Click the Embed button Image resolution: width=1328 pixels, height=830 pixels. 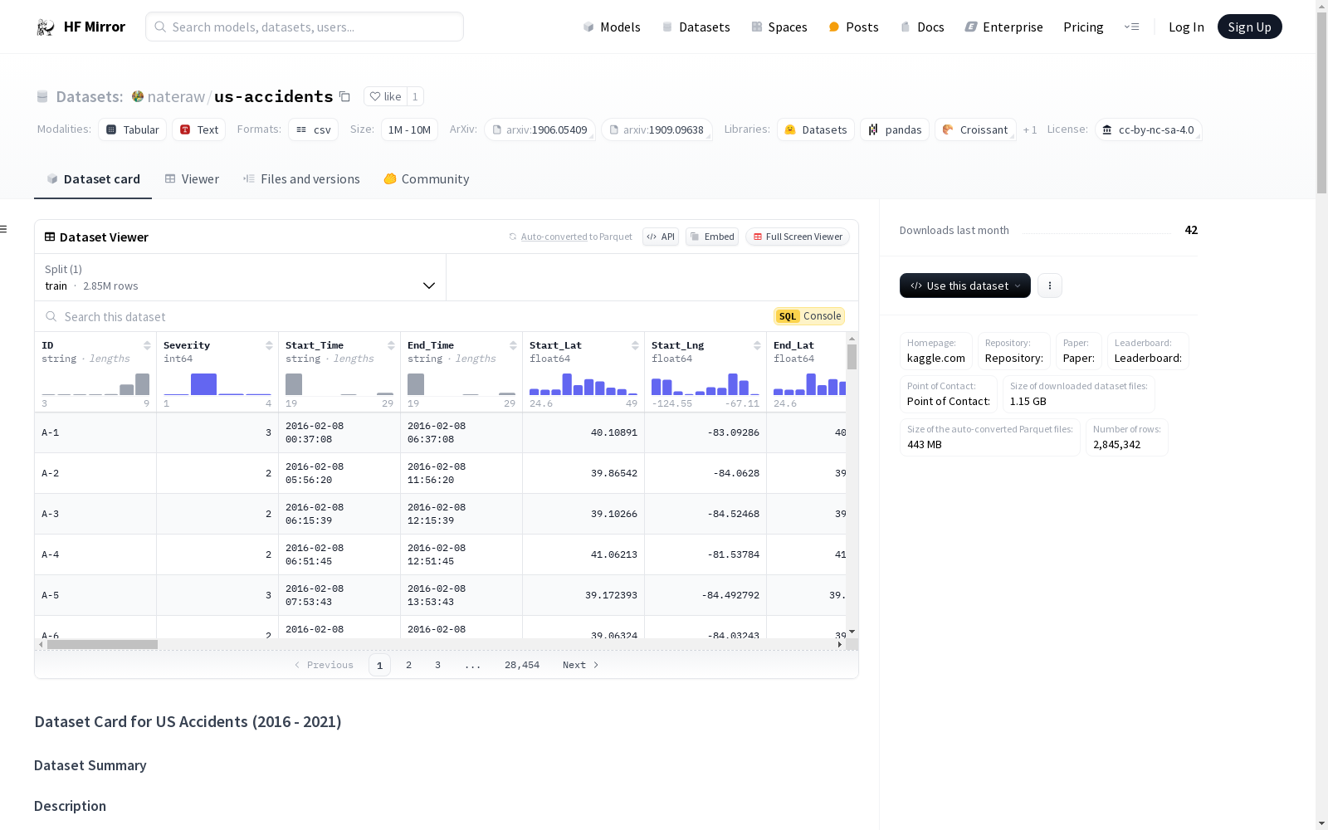tap(712, 237)
